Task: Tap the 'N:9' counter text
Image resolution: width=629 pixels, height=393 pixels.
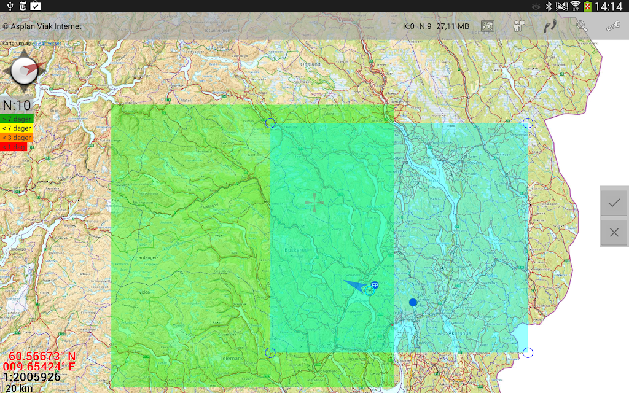Action: [425, 26]
